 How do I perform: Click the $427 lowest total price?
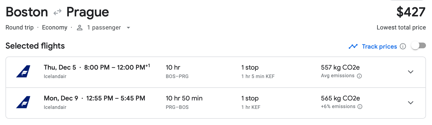coord(411,12)
